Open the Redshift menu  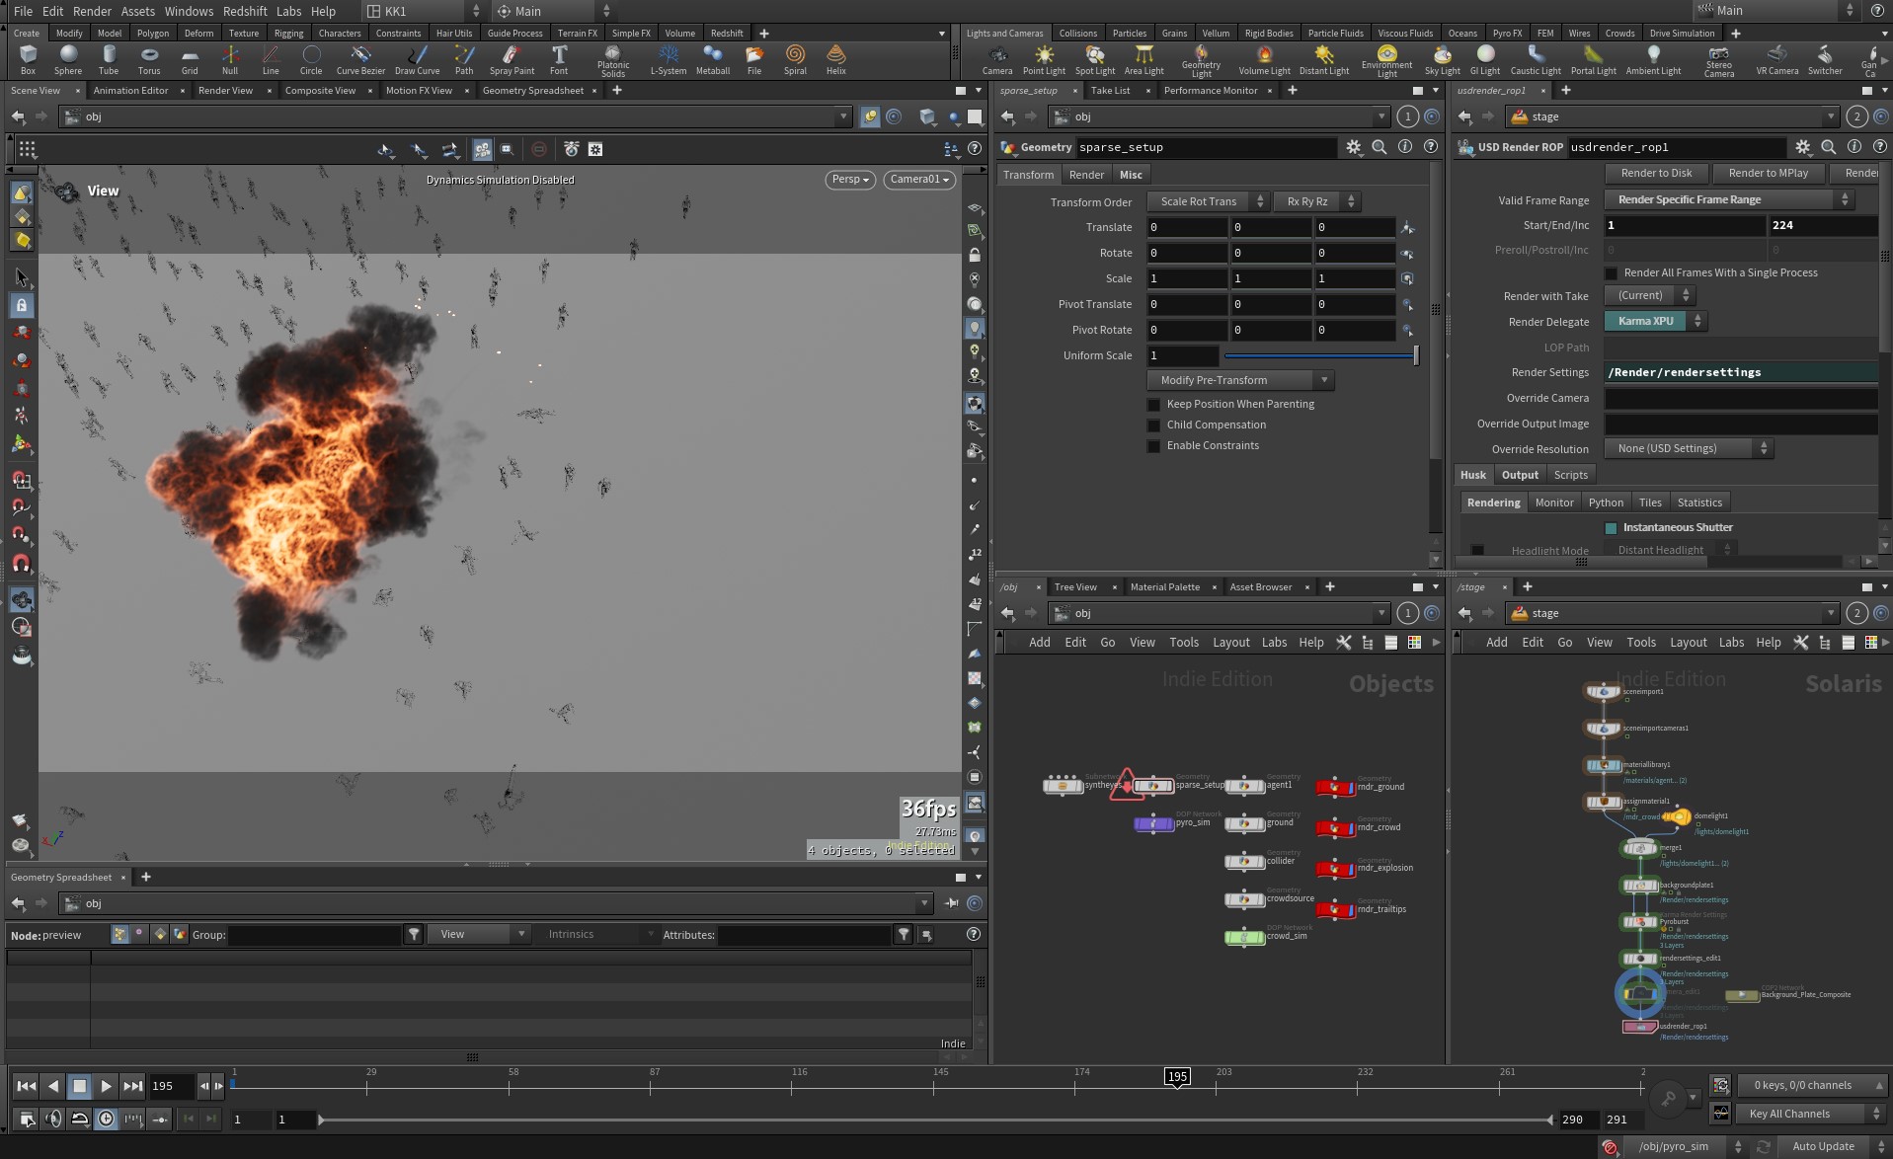point(245,11)
